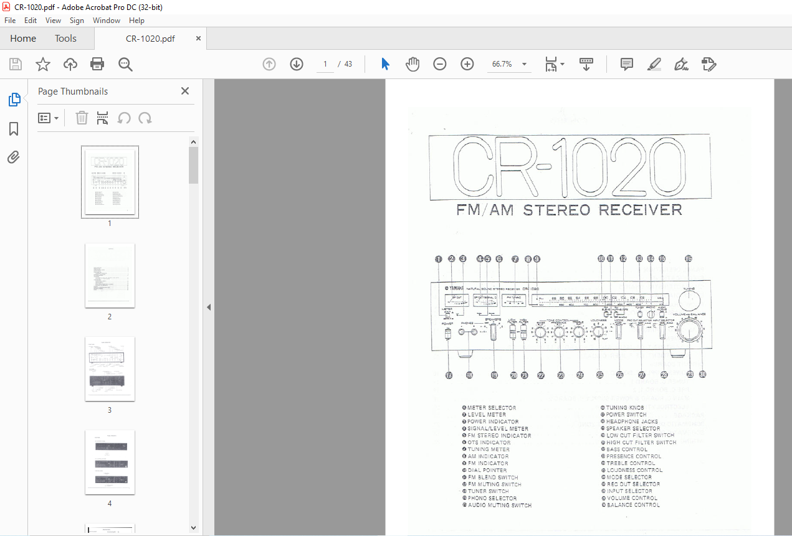This screenshot has width=792, height=536.
Task: Open the File menu
Action: pos(10,21)
